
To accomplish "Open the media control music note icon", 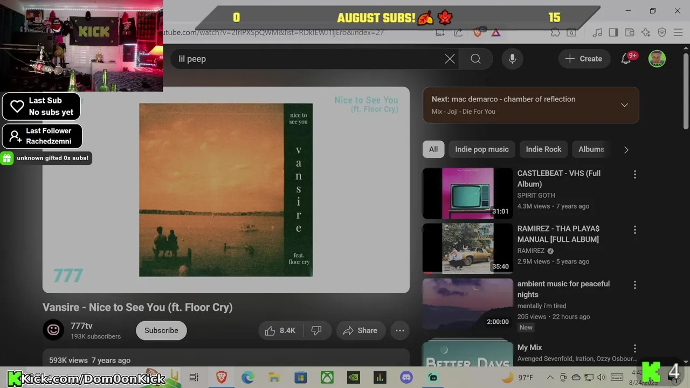I will (x=597, y=32).
